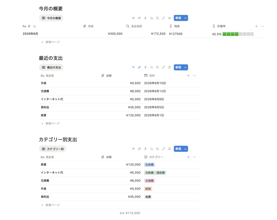The width and height of the screenshot is (277, 220).
Task: Open automation lightning icon in カテゴリー別 toolbar
Action: (x=145, y=149)
